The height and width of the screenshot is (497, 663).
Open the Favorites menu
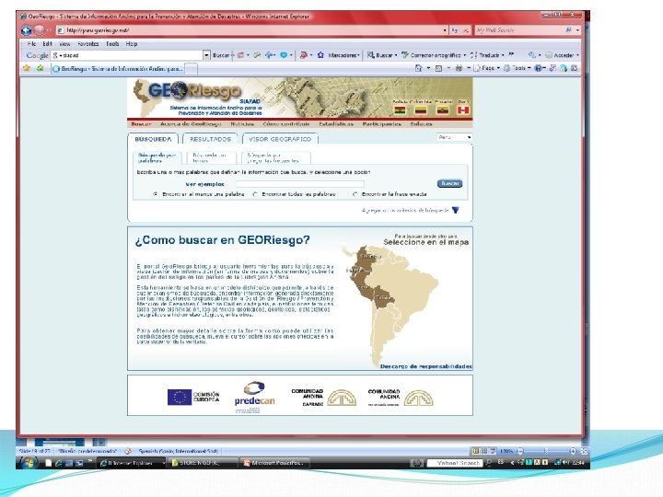pyautogui.click(x=88, y=44)
